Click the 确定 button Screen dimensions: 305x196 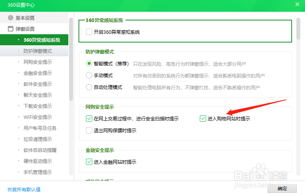(x=282, y=189)
